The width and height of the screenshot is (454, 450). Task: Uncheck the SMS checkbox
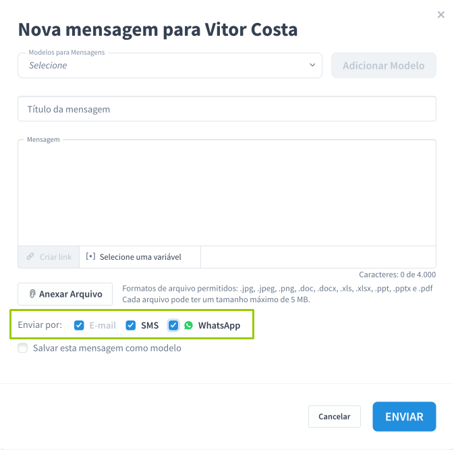(131, 325)
